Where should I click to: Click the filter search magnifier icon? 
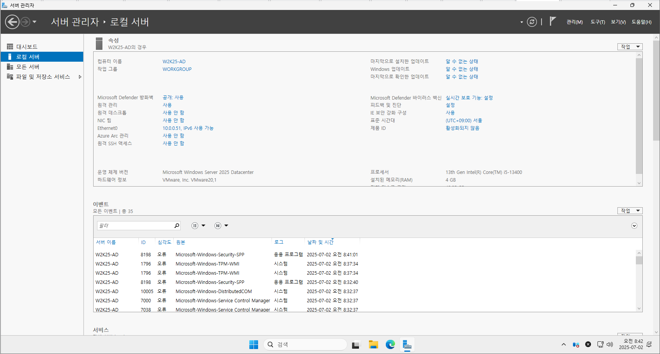point(177,226)
